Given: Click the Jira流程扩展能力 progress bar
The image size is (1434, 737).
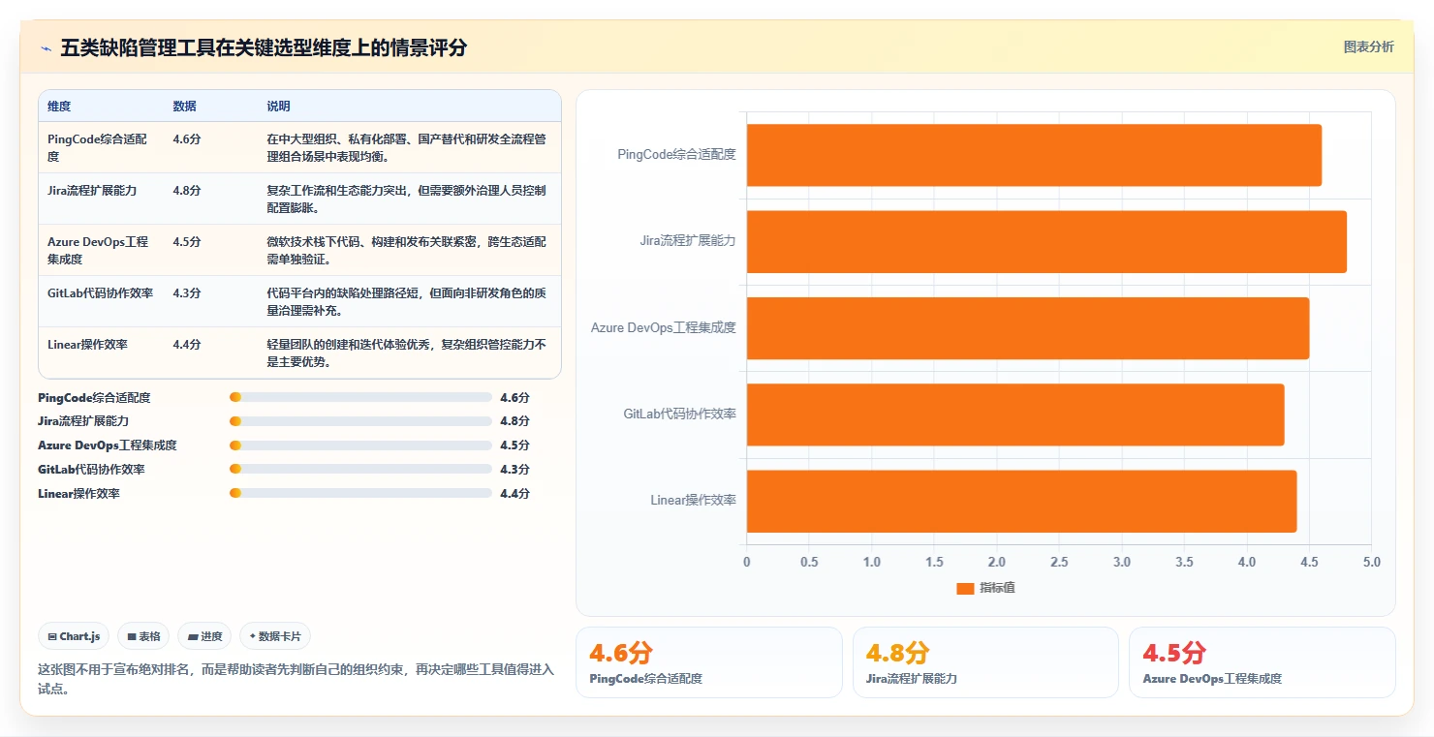Looking at the screenshot, I should coord(360,421).
